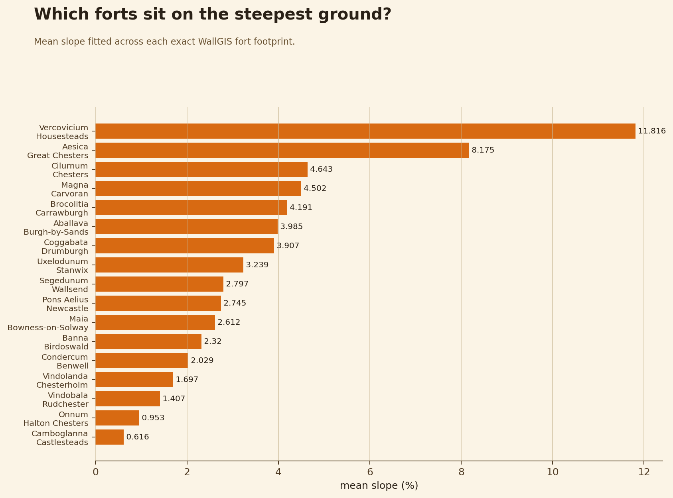Click the value label 2.029
The image size is (673, 498).
tap(202, 361)
